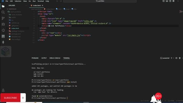Click the head breadcrumb item
183x103 pixels.
[67, 9]
